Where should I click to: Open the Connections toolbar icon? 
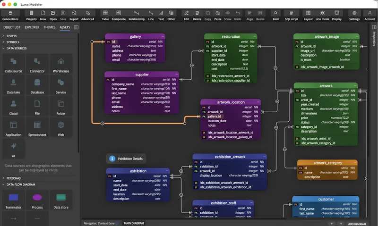pyautogui.click(x=10, y=16)
